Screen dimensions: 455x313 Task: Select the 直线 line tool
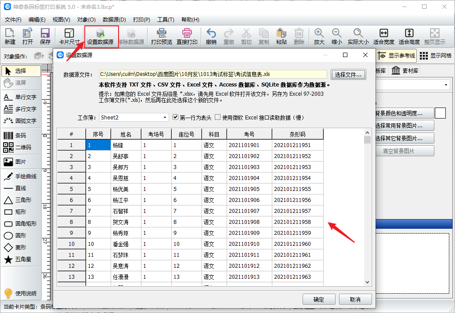point(21,188)
